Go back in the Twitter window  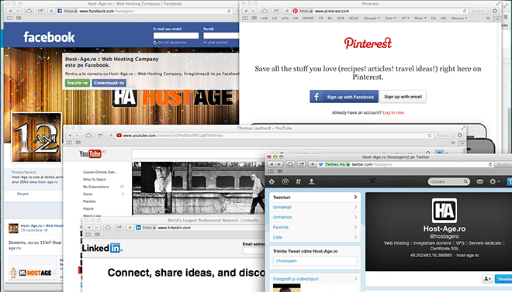[x=272, y=164]
